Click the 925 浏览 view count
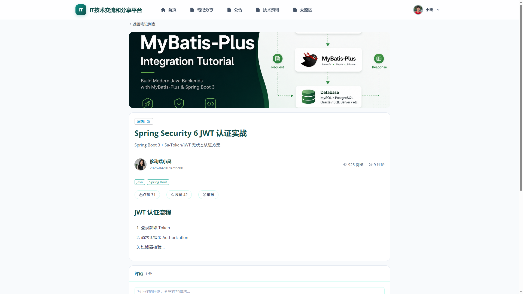The width and height of the screenshot is (523, 294). [x=353, y=165]
